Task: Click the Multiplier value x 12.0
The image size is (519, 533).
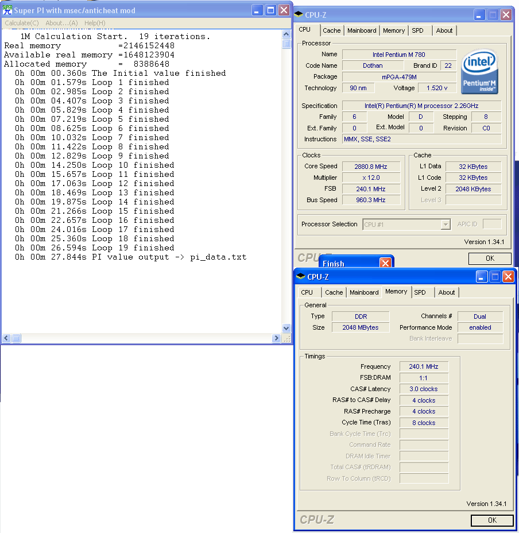Action: click(x=371, y=177)
